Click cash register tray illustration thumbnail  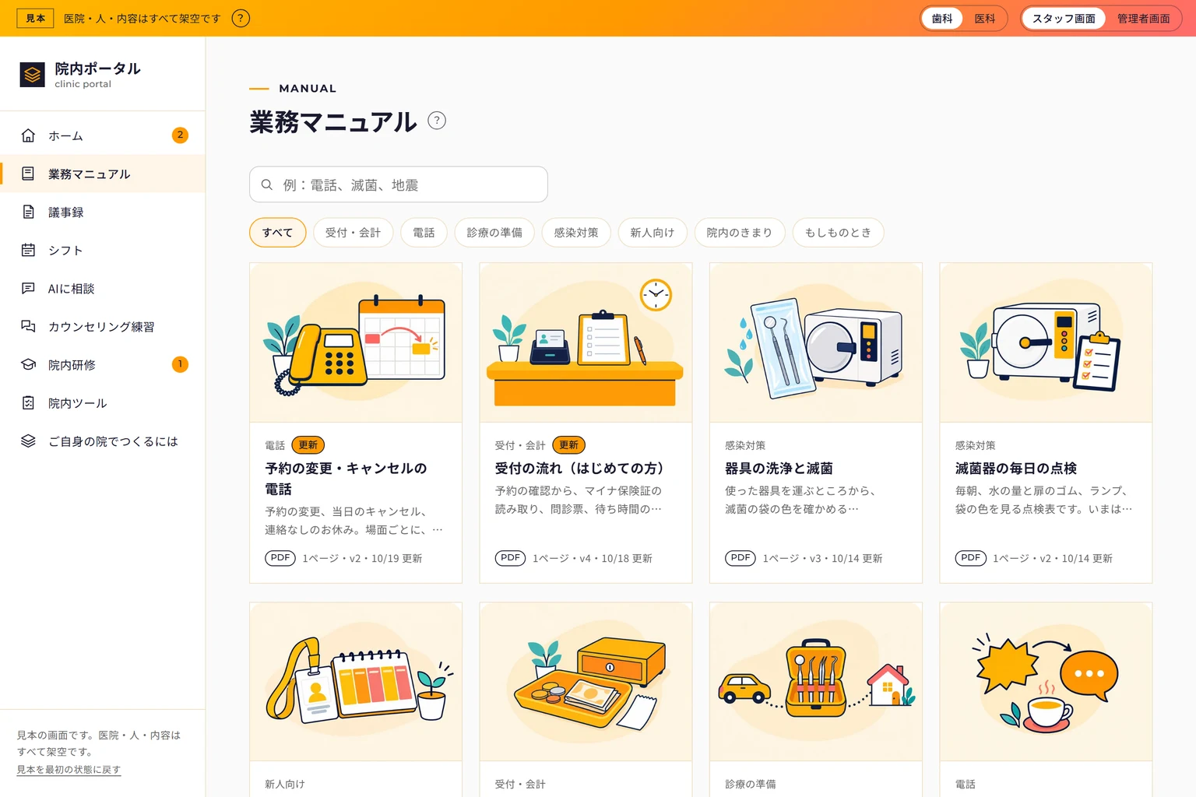[x=586, y=682]
